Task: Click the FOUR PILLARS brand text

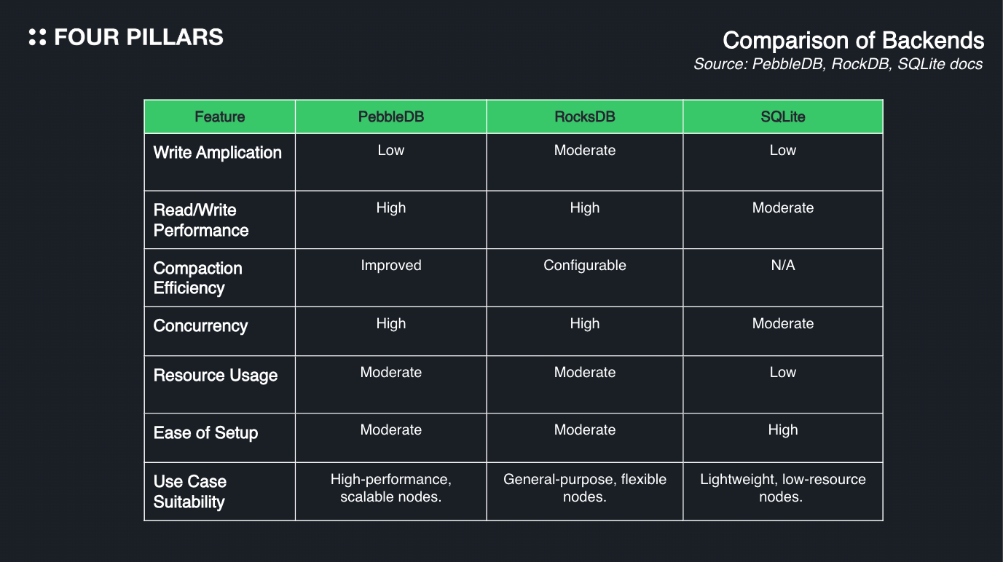Action: tap(138, 38)
